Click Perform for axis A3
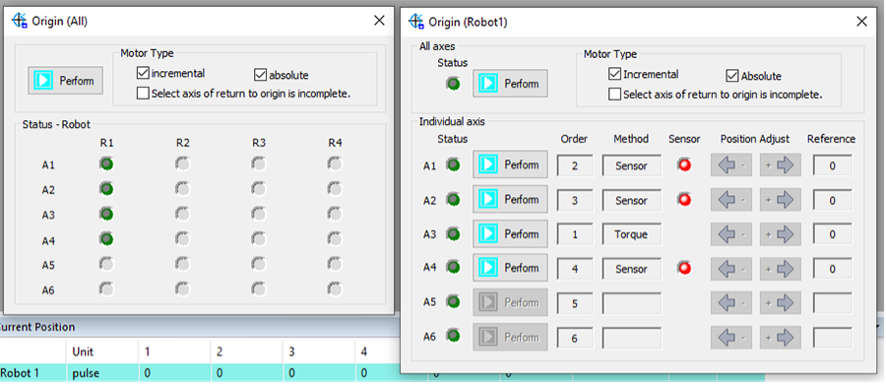Image resolution: width=886 pixels, height=385 pixels. pos(510,234)
